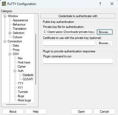Open the GSSAPI category
The image size is (118, 115).
(x=28, y=79)
